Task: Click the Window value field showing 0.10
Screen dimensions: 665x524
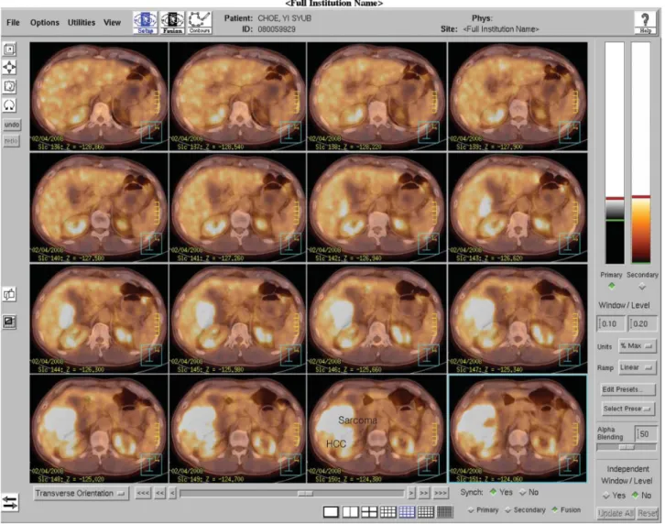Action: [x=610, y=323]
